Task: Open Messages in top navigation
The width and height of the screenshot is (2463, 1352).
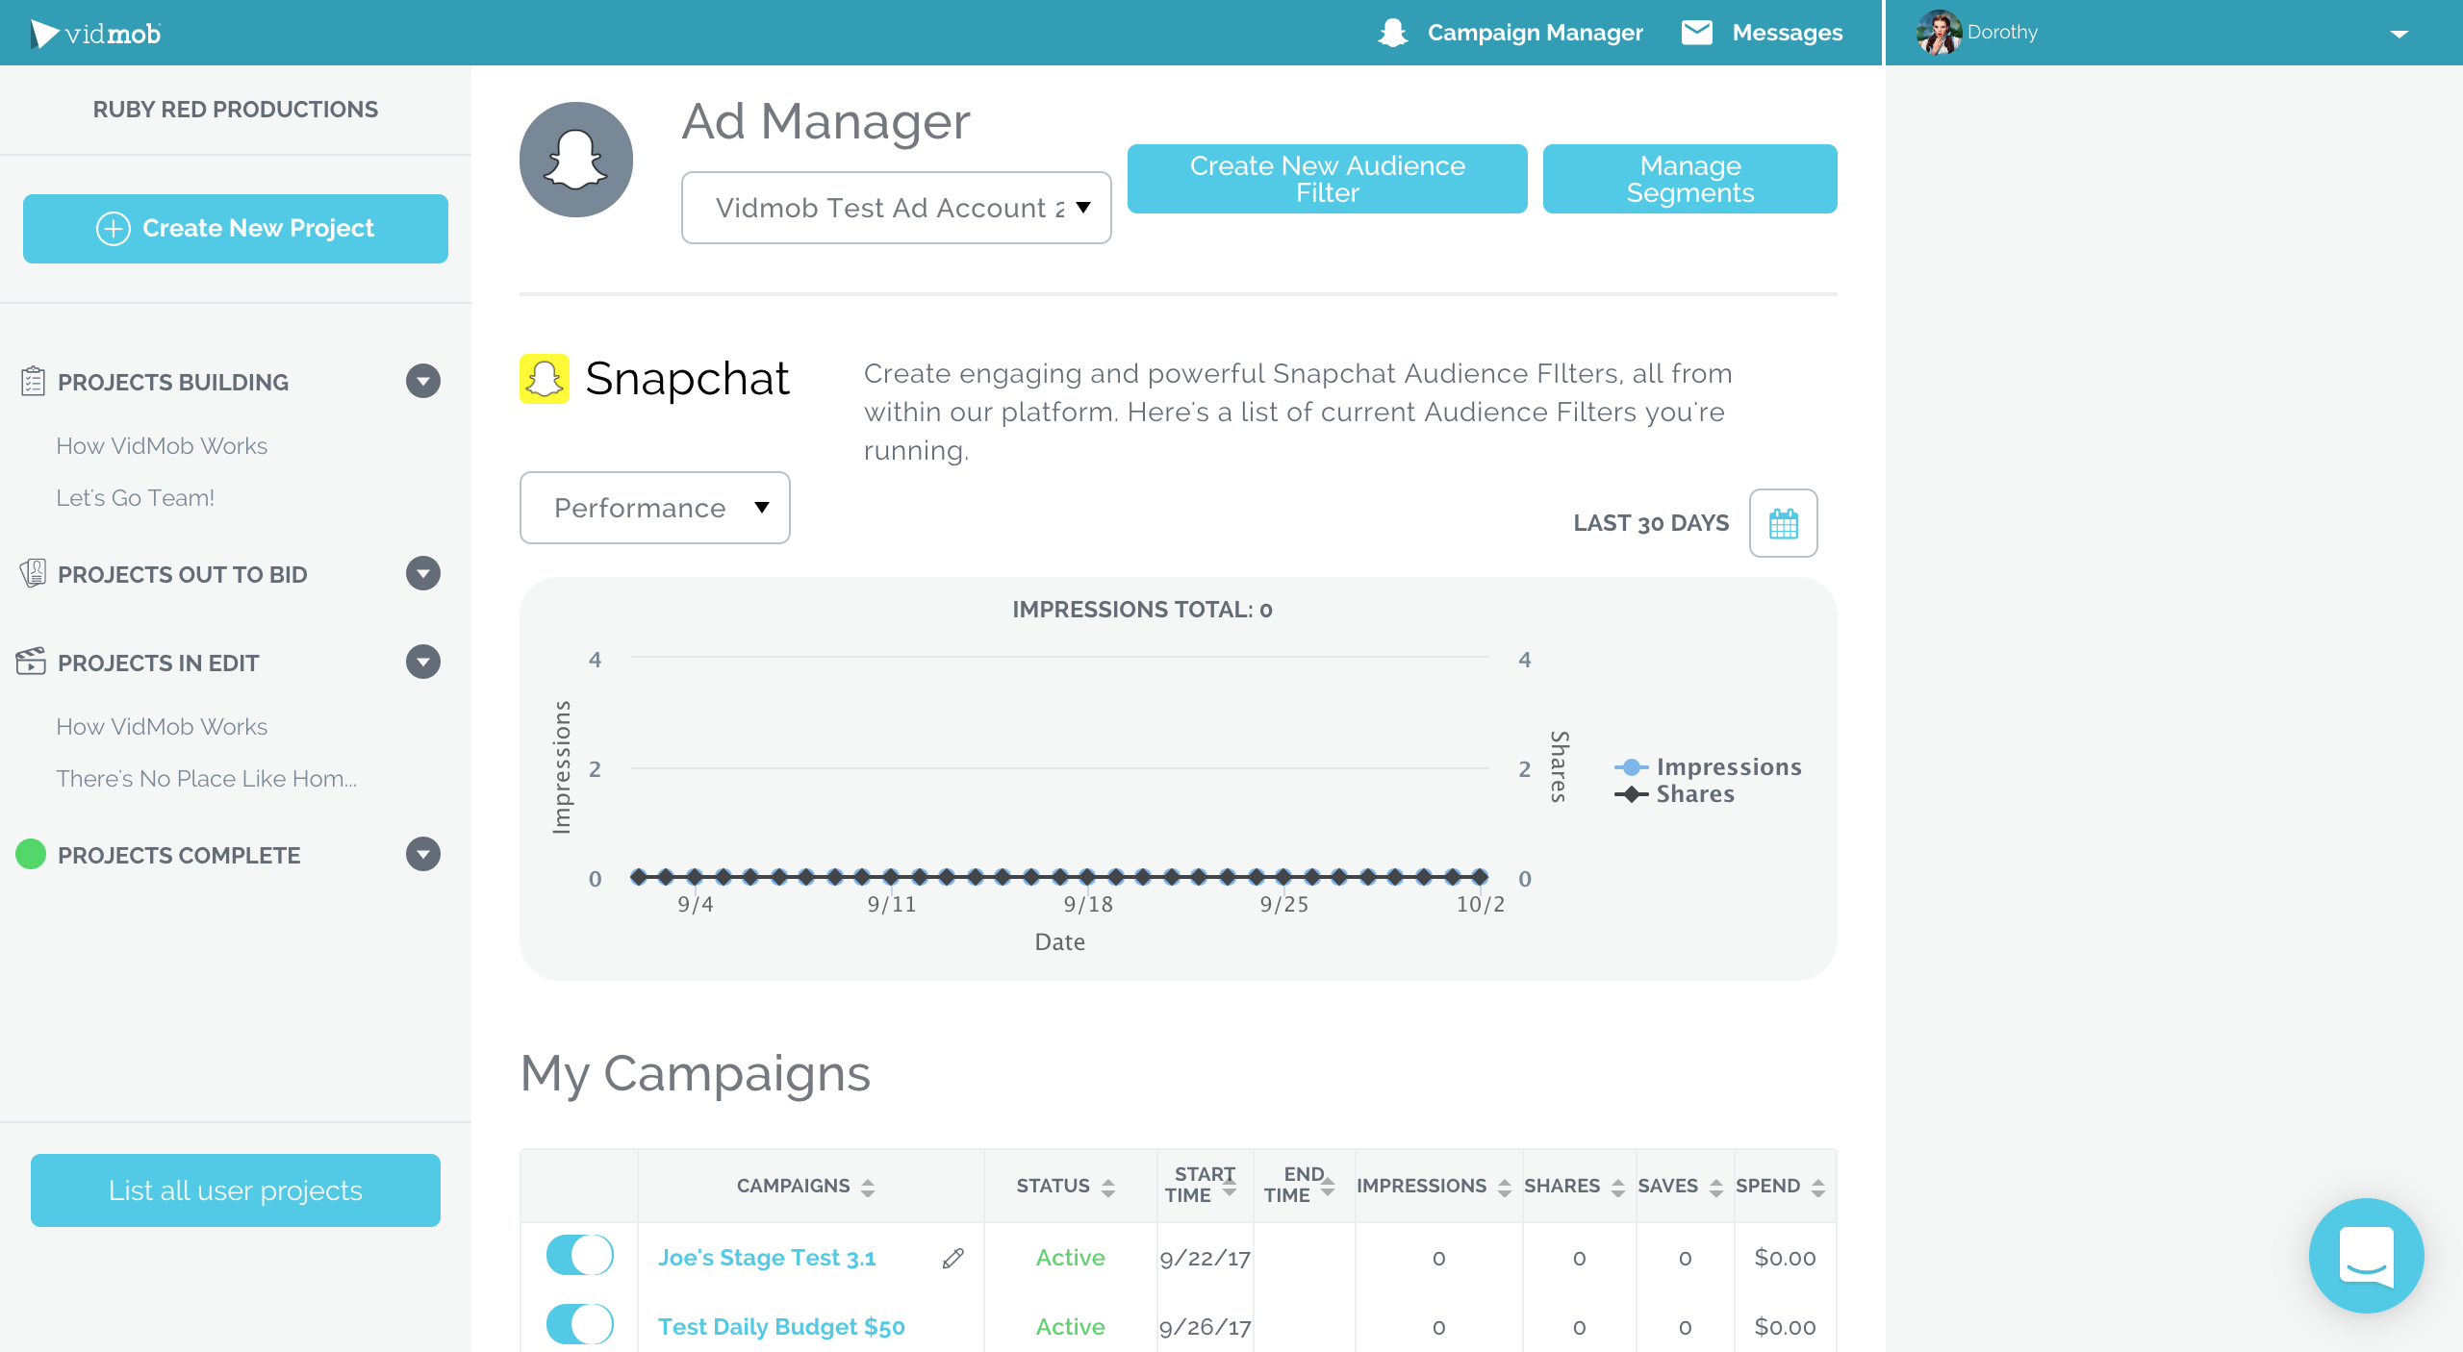Action: [1787, 33]
